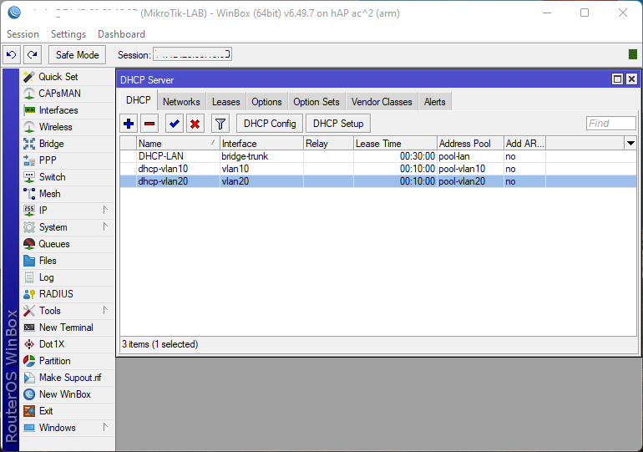Open the Partition menu

(68, 361)
